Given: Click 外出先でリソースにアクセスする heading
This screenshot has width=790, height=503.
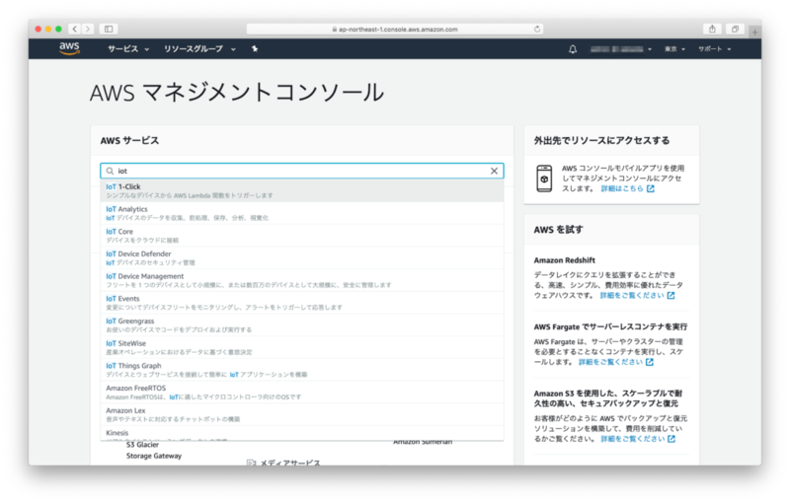Looking at the screenshot, I should pyautogui.click(x=601, y=140).
